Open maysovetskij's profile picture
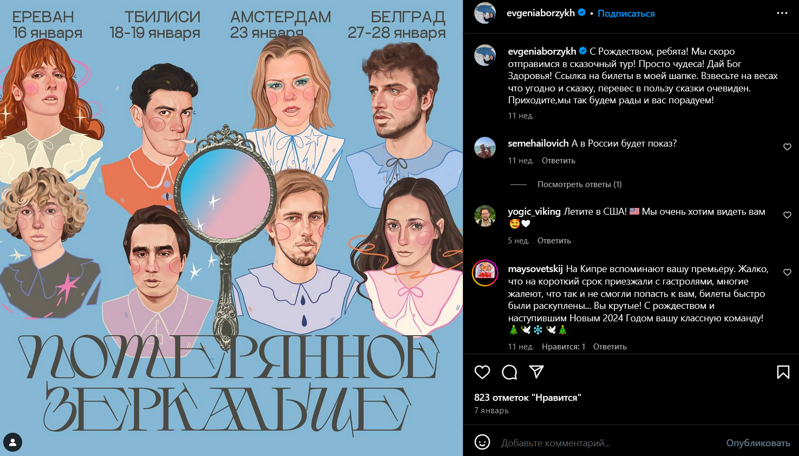The width and height of the screenshot is (799, 456). click(485, 273)
